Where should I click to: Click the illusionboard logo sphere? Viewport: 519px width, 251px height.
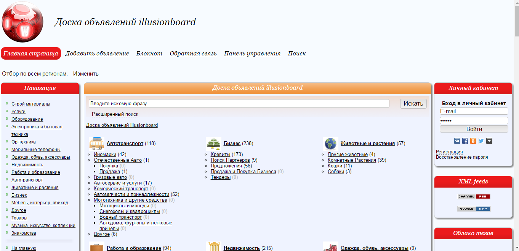coord(24,22)
